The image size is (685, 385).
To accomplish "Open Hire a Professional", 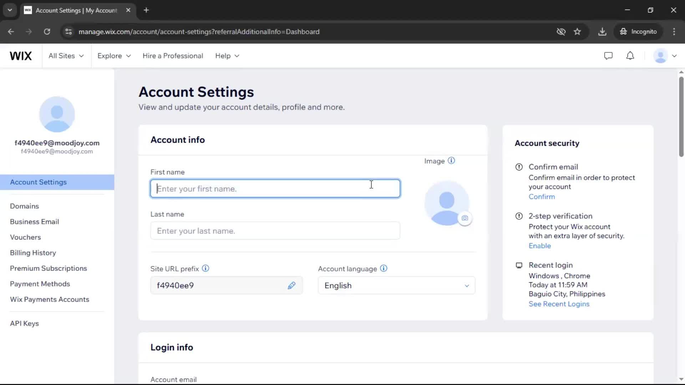I will [x=173, y=56].
